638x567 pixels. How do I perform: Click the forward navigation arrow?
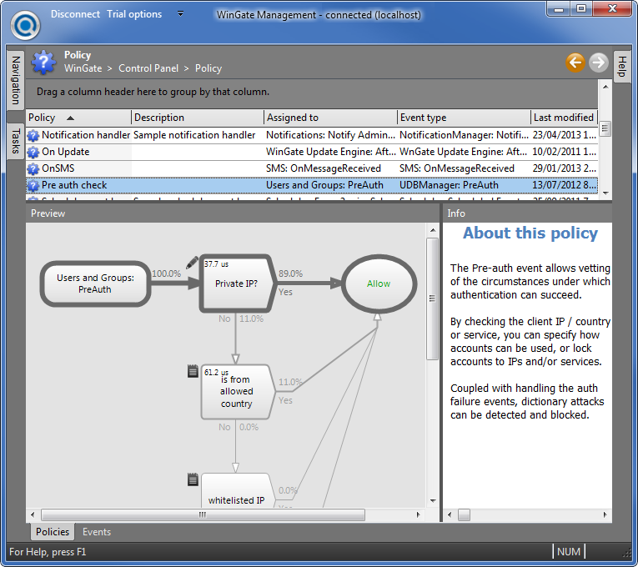pyautogui.click(x=598, y=62)
